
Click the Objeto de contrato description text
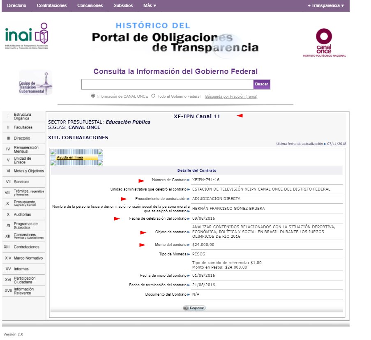click(264, 232)
